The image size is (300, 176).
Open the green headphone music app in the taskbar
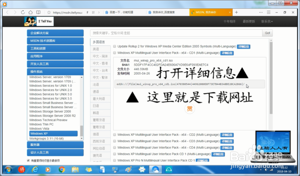pos(169,169)
